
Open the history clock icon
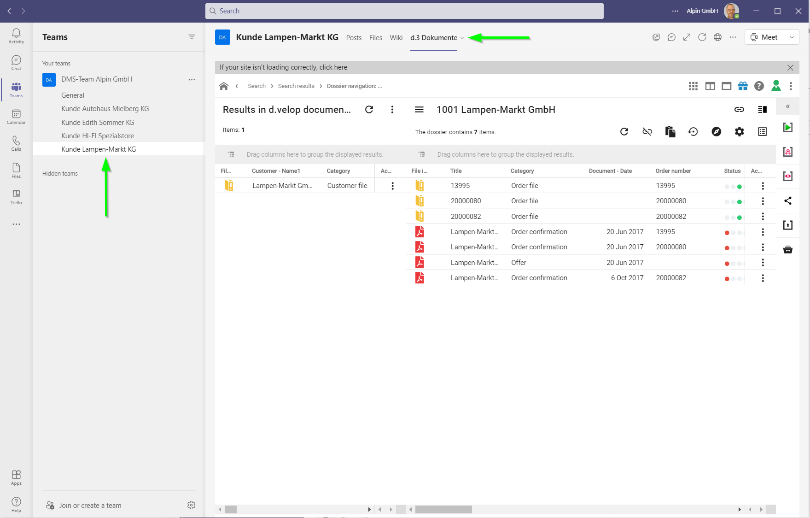click(x=693, y=132)
